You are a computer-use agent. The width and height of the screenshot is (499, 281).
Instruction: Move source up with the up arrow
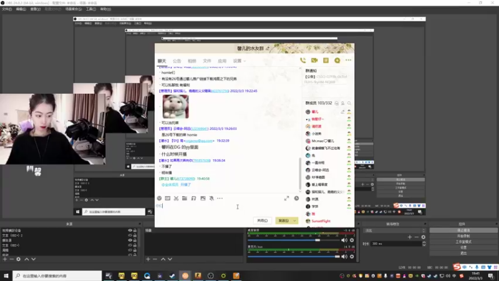pos(27,259)
